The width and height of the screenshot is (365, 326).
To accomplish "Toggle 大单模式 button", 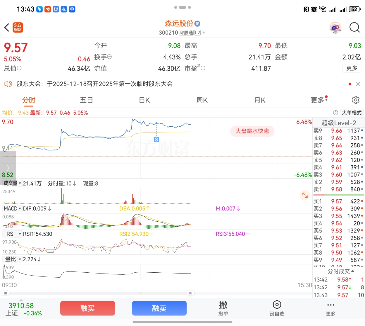I will [x=352, y=113].
